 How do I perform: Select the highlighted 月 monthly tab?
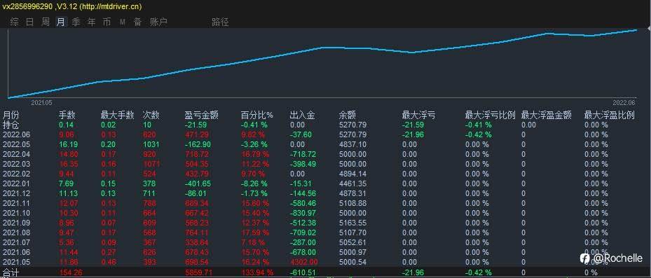61,22
